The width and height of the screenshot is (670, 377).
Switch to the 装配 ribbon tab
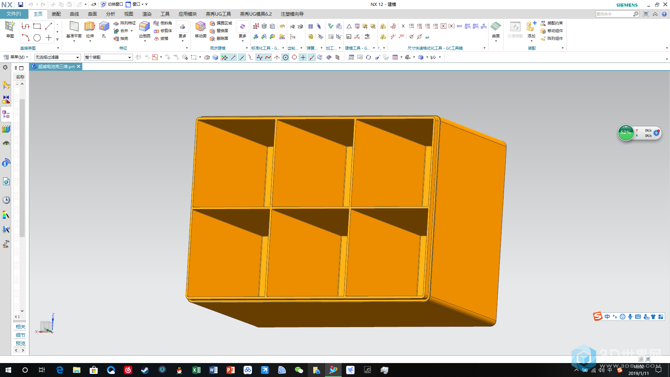click(x=56, y=14)
